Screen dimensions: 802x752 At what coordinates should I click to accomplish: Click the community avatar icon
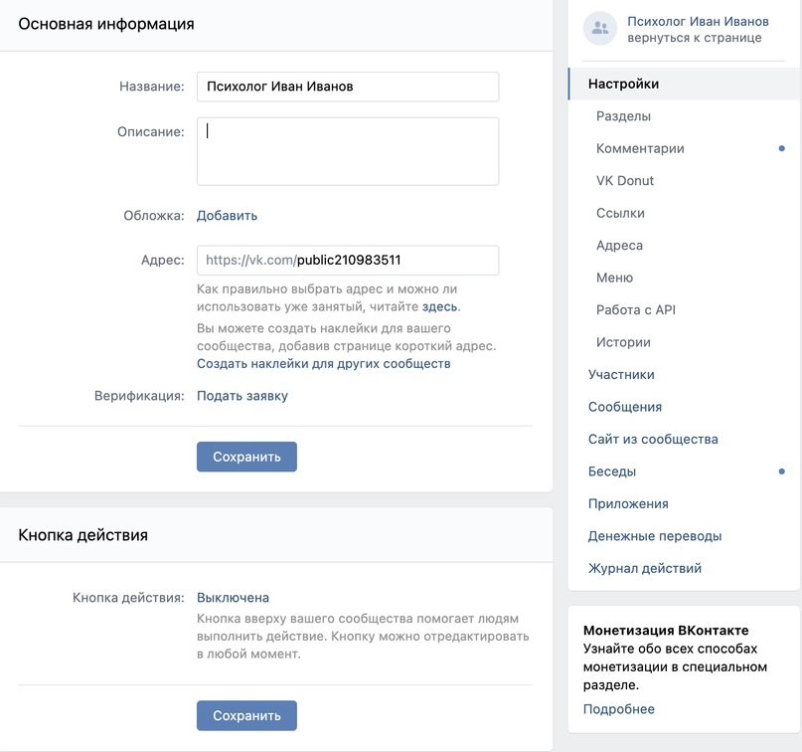pyautogui.click(x=600, y=29)
